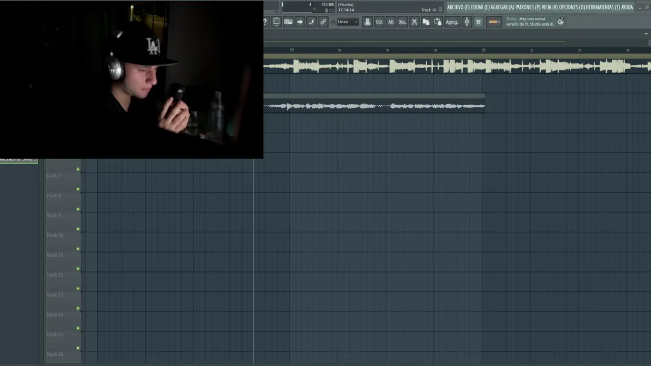651x366 pixels.
Task: Open the EDITAR (E) menu
Action: (x=480, y=7)
